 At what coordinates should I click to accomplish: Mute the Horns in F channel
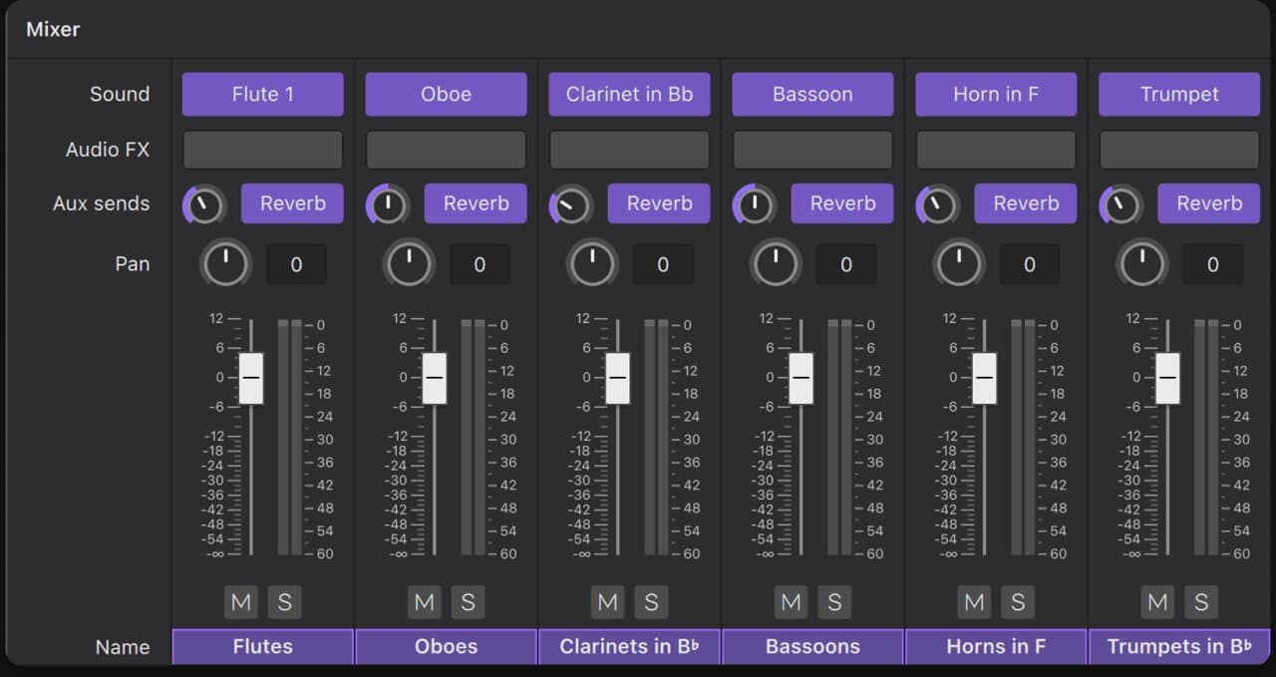pyautogui.click(x=975, y=602)
